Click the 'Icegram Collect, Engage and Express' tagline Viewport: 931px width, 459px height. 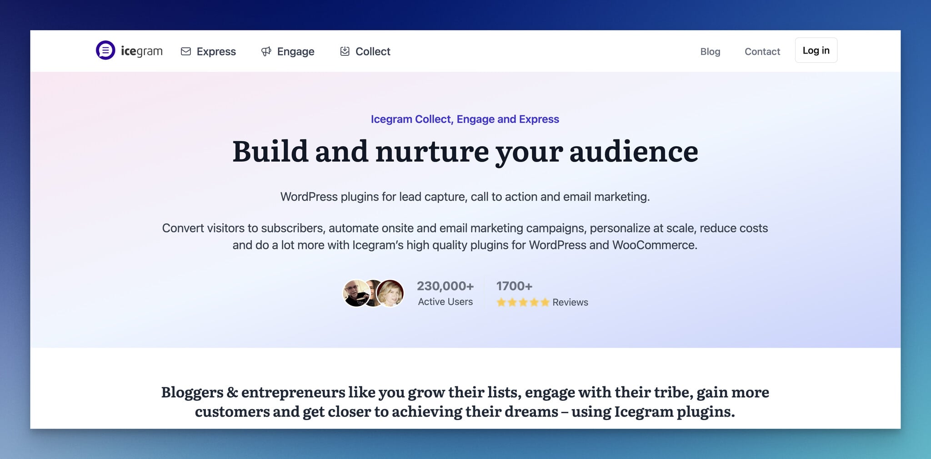coord(465,119)
